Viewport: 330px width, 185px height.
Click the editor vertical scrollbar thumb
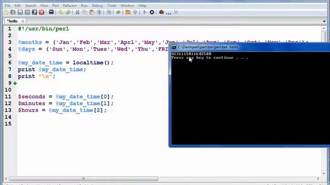[x=324, y=36]
